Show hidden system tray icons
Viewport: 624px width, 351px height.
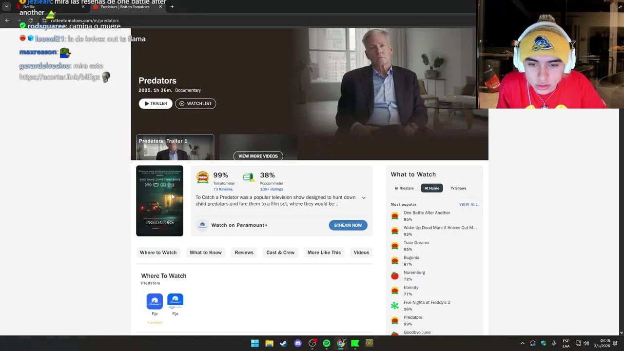click(522, 343)
